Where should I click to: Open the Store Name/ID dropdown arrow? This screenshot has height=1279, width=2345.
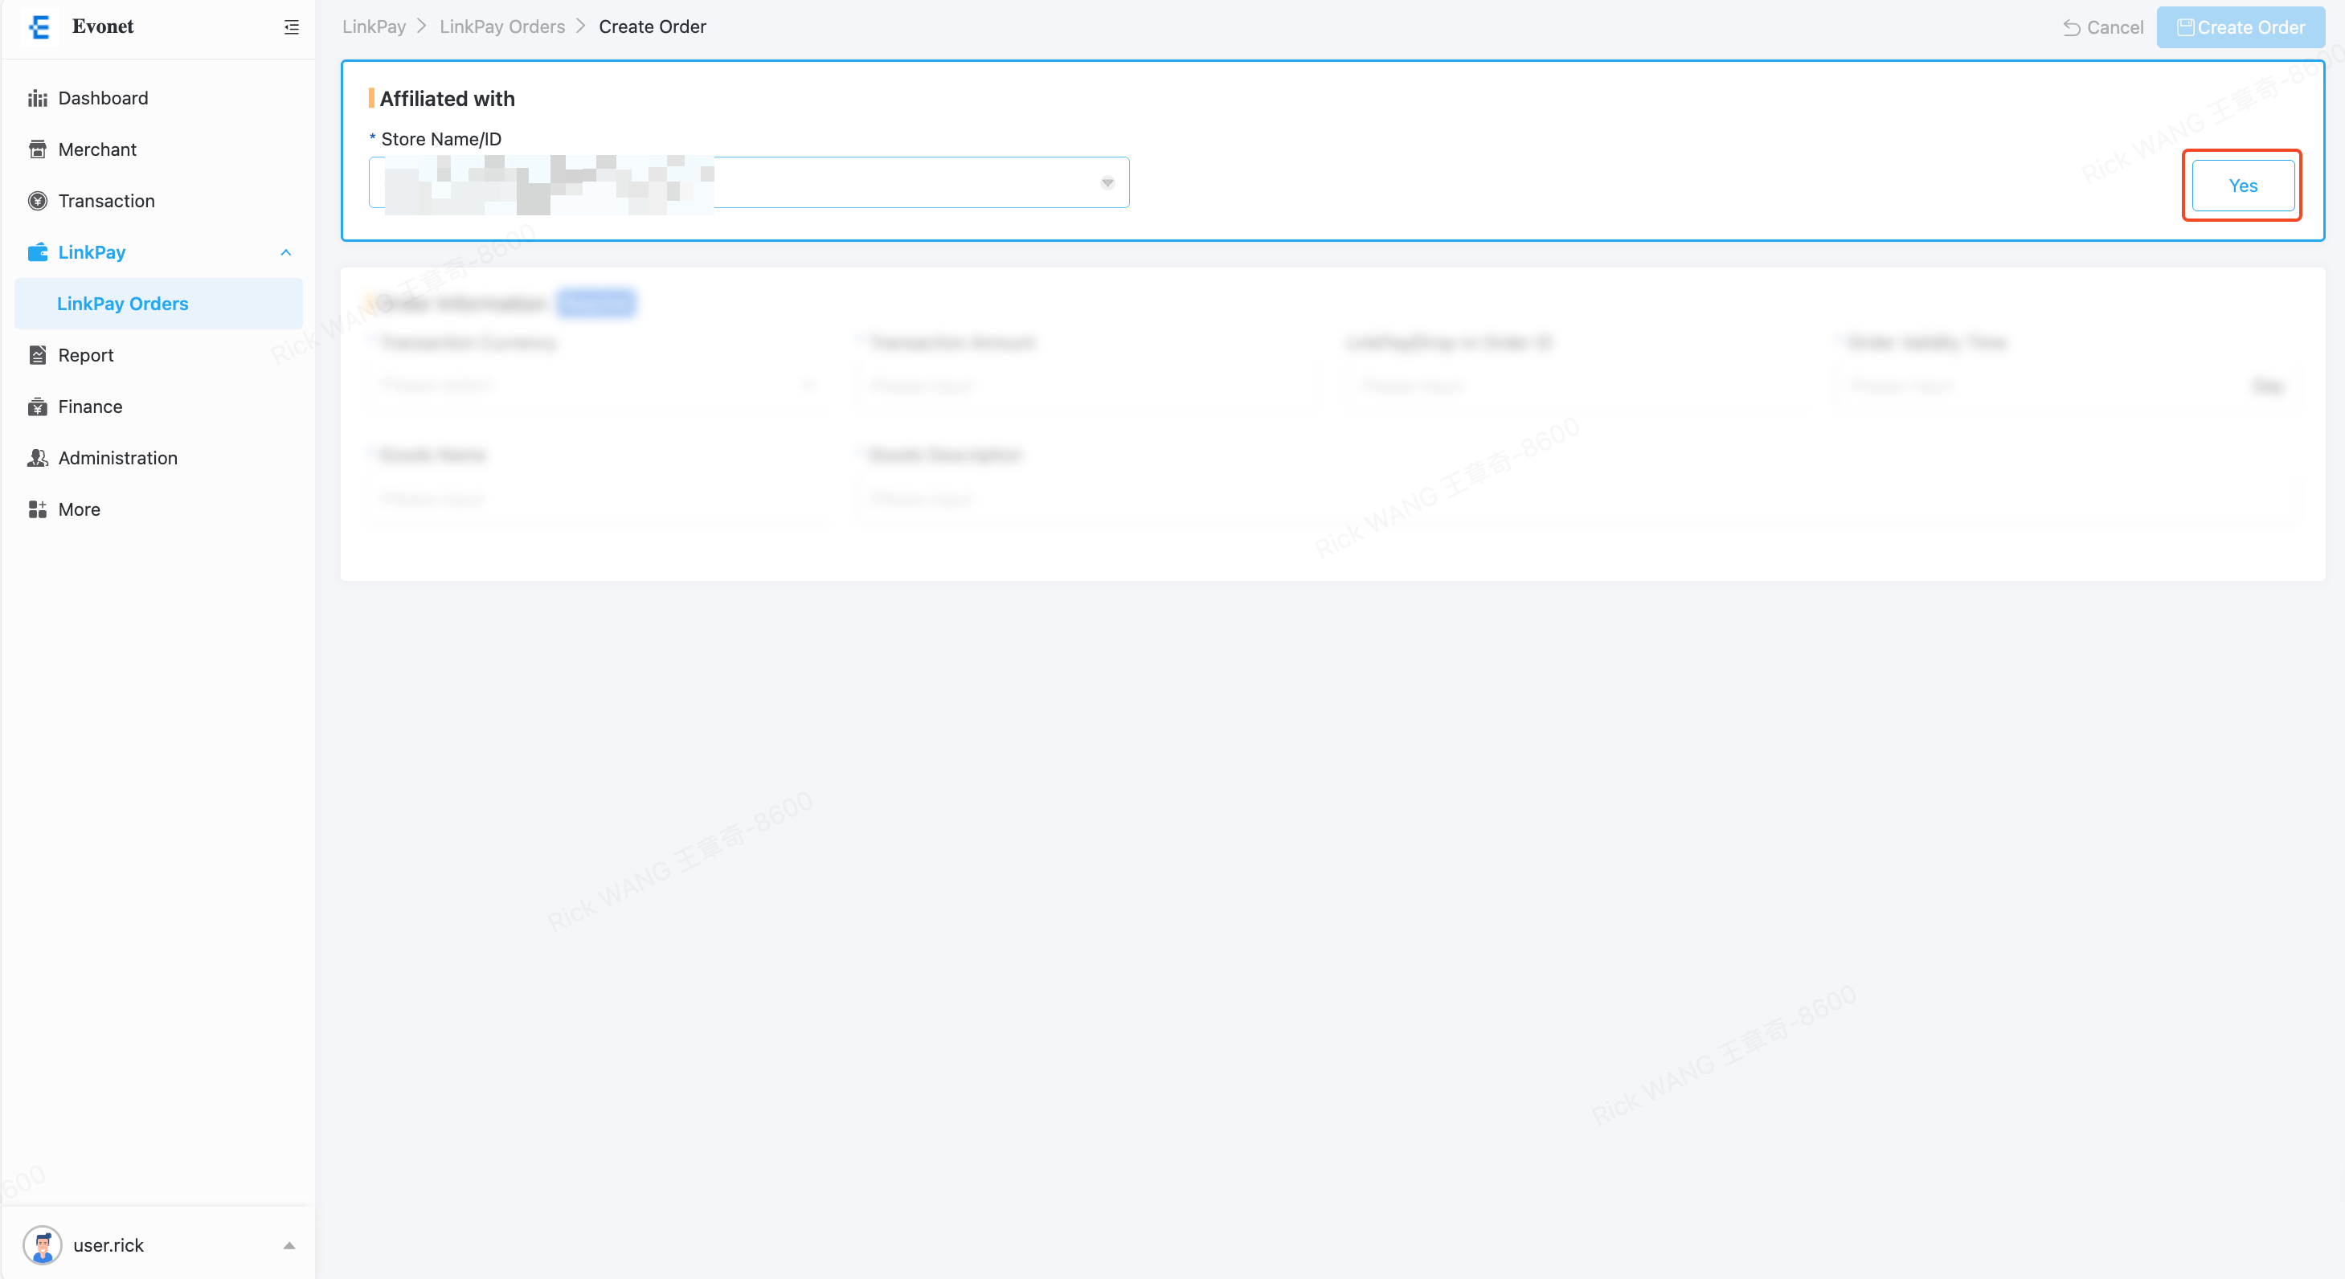pos(1107,183)
